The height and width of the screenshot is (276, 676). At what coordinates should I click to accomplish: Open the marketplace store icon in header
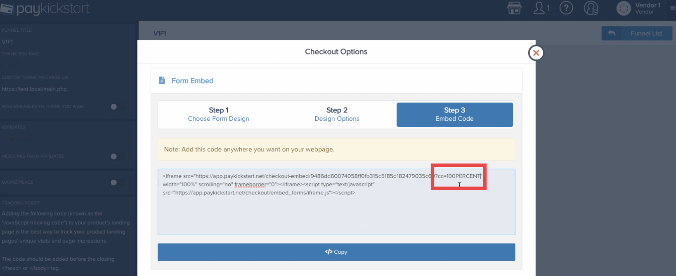(x=514, y=8)
